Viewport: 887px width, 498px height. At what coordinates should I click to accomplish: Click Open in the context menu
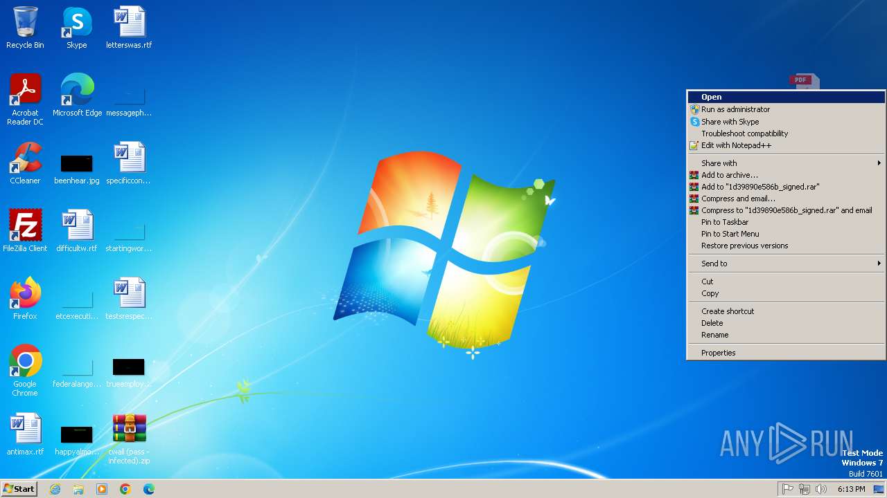[786, 98]
